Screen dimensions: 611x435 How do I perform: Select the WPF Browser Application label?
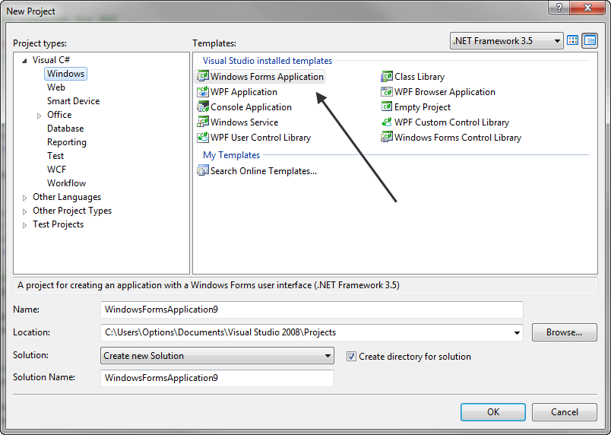tap(445, 91)
